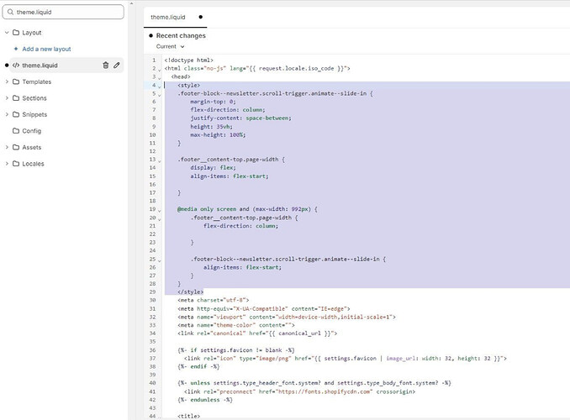
Task: Switch to the theme.liquid editor tab
Action: pyautogui.click(x=175, y=17)
